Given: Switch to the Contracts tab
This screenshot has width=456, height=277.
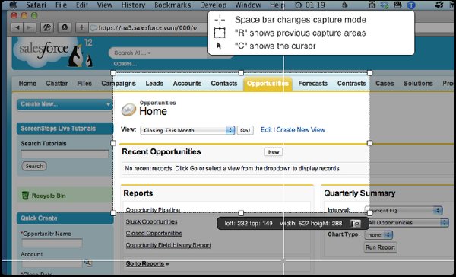Looking at the screenshot, I should click(x=351, y=84).
